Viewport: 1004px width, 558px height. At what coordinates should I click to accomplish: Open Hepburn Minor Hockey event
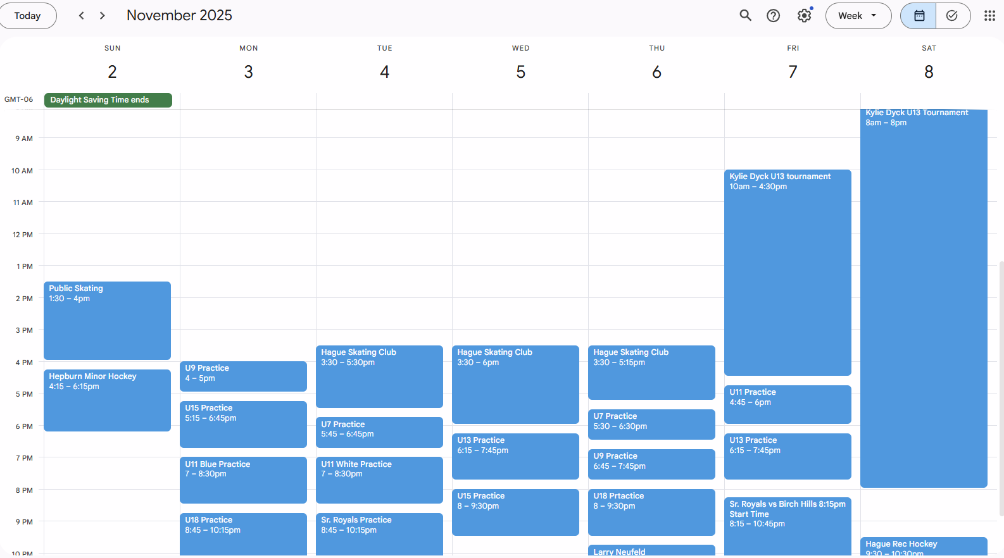(x=107, y=400)
